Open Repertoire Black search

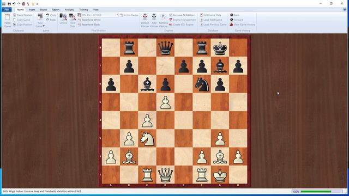click(89, 24)
